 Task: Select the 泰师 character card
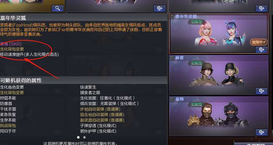(x=219, y=116)
